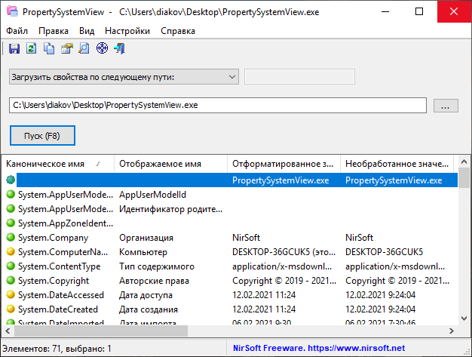Maximize the PropertySystemView window
472x357 pixels.
pyautogui.click(x=419, y=11)
